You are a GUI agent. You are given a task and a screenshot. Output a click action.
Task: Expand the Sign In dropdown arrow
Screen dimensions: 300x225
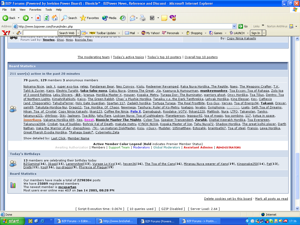click(x=264, y=33)
